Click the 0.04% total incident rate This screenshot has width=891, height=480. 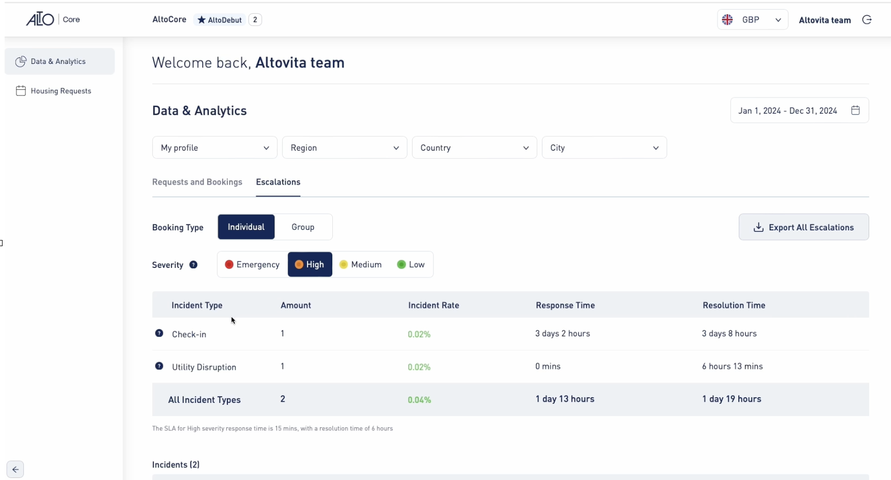[419, 400]
